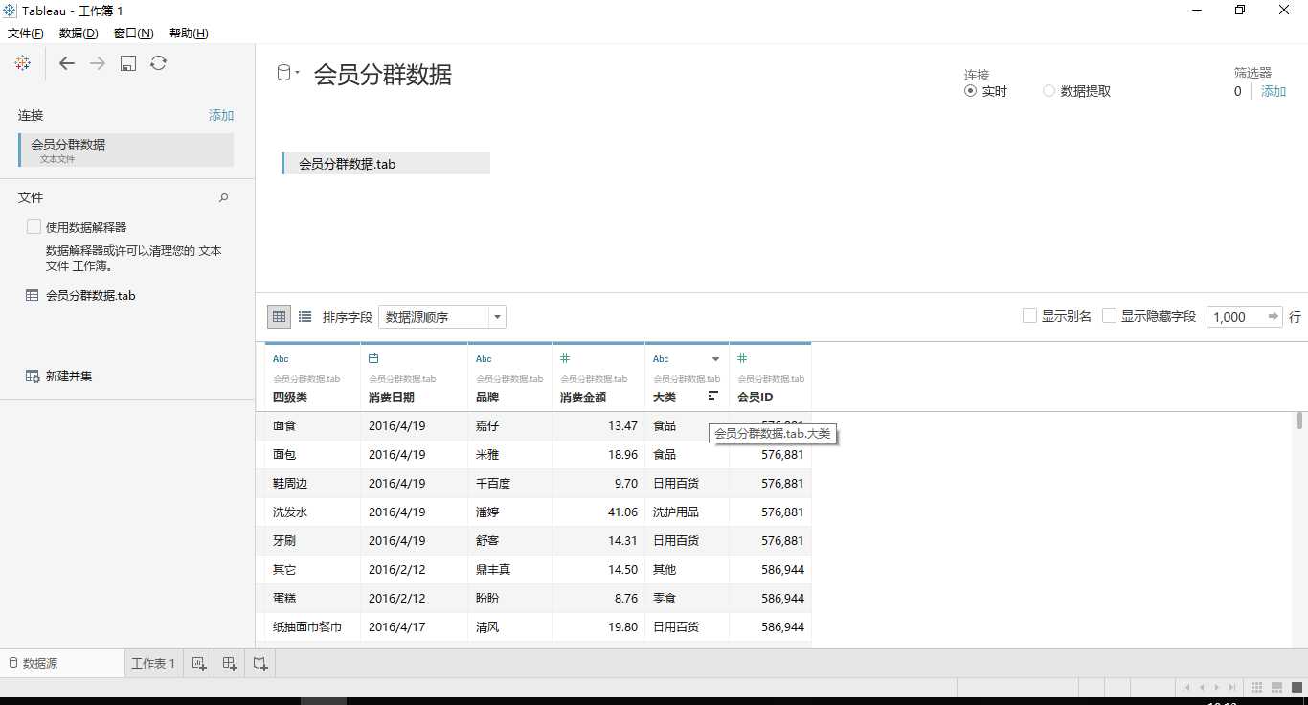Open the 文件(F) menu
Image resolution: width=1308 pixels, height=705 pixels.
point(26,34)
